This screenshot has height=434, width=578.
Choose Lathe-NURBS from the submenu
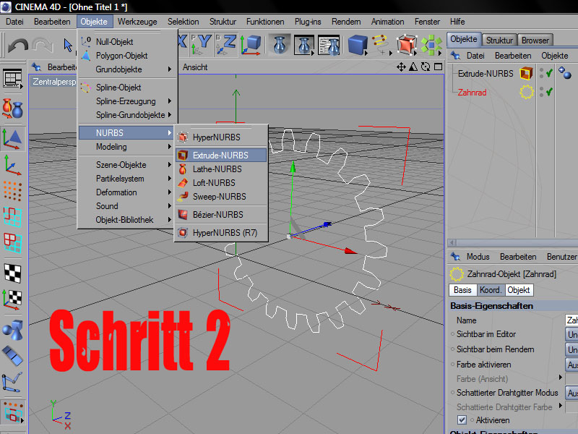(221, 169)
